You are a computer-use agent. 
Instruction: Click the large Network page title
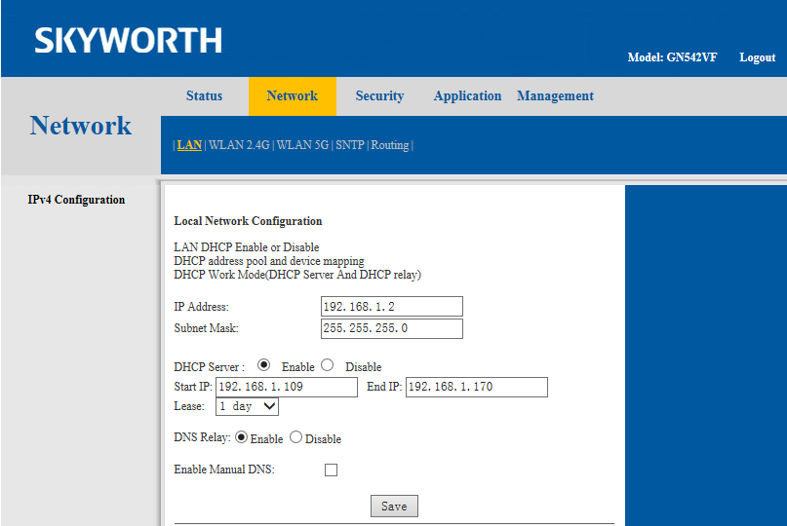click(80, 125)
